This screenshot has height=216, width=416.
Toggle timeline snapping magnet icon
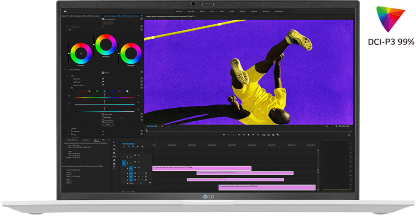coord(129,147)
